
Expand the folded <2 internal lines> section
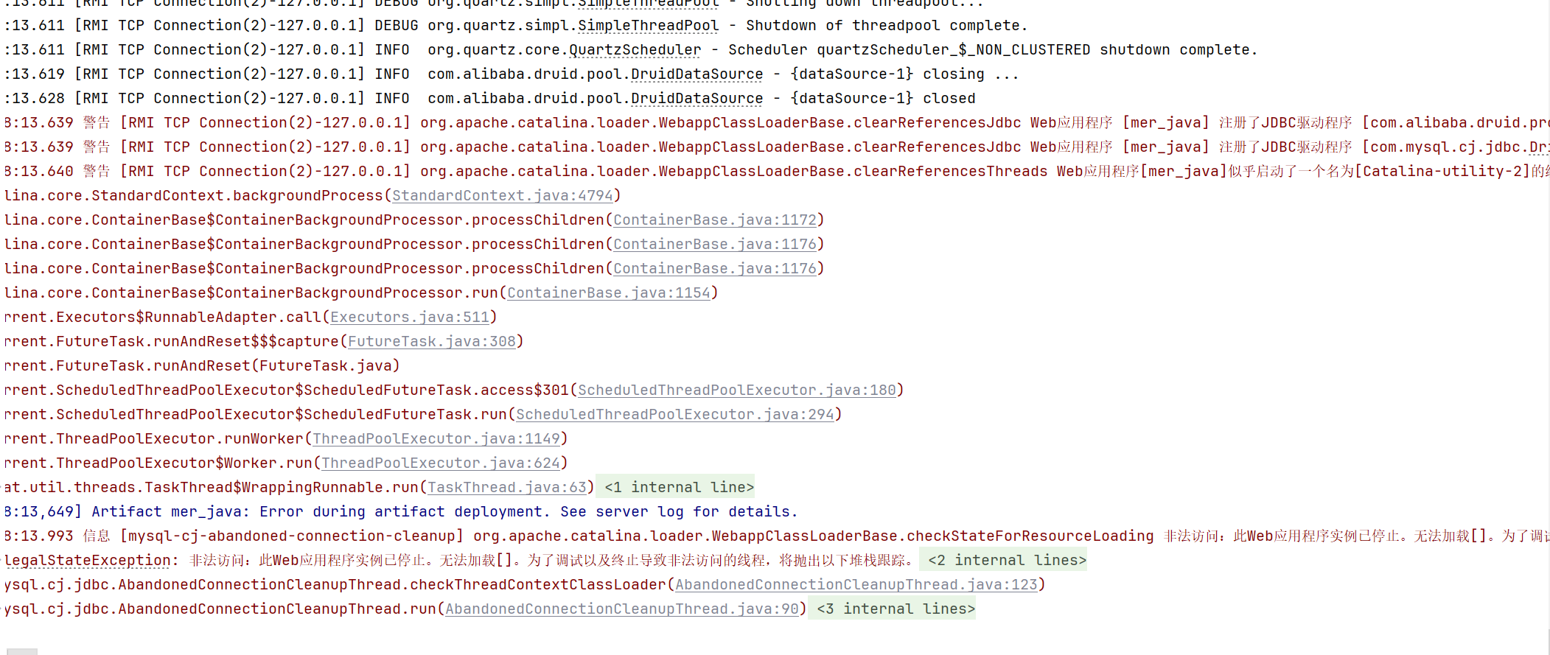(1007, 561)
